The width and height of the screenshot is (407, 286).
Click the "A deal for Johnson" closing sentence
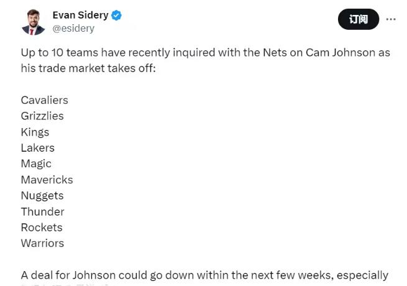[204, 275]
